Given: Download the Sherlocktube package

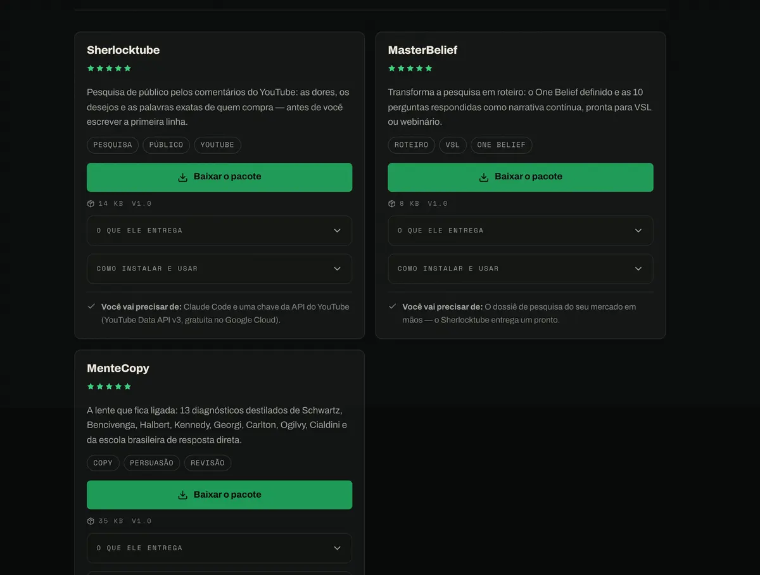Looking at the screenshot, I should click(219, 177).
